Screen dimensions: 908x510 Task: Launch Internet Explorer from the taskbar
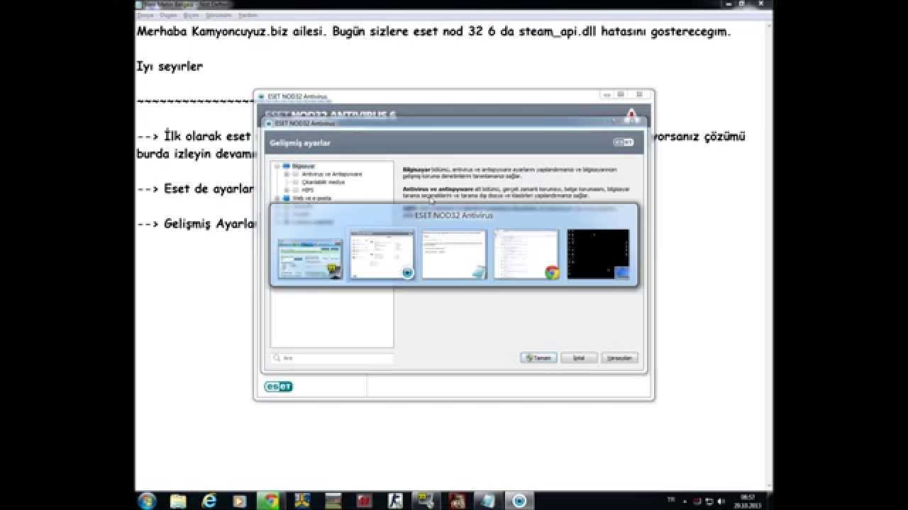[x=209, y=501]
